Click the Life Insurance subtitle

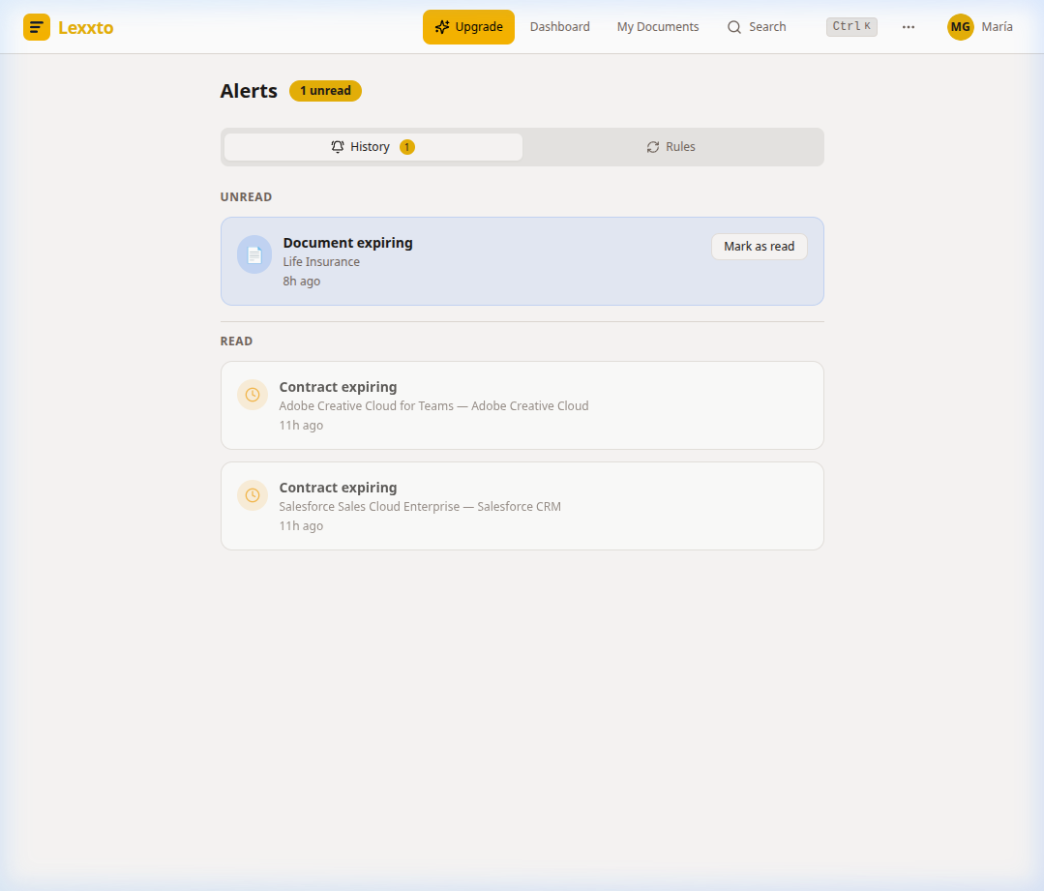tap(321, 262)
